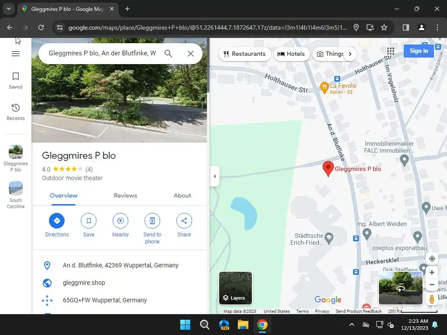Open Send Product Feedback link
Image resolution: width=447 pixels, height=335 pixels.
tap(359, 311)
